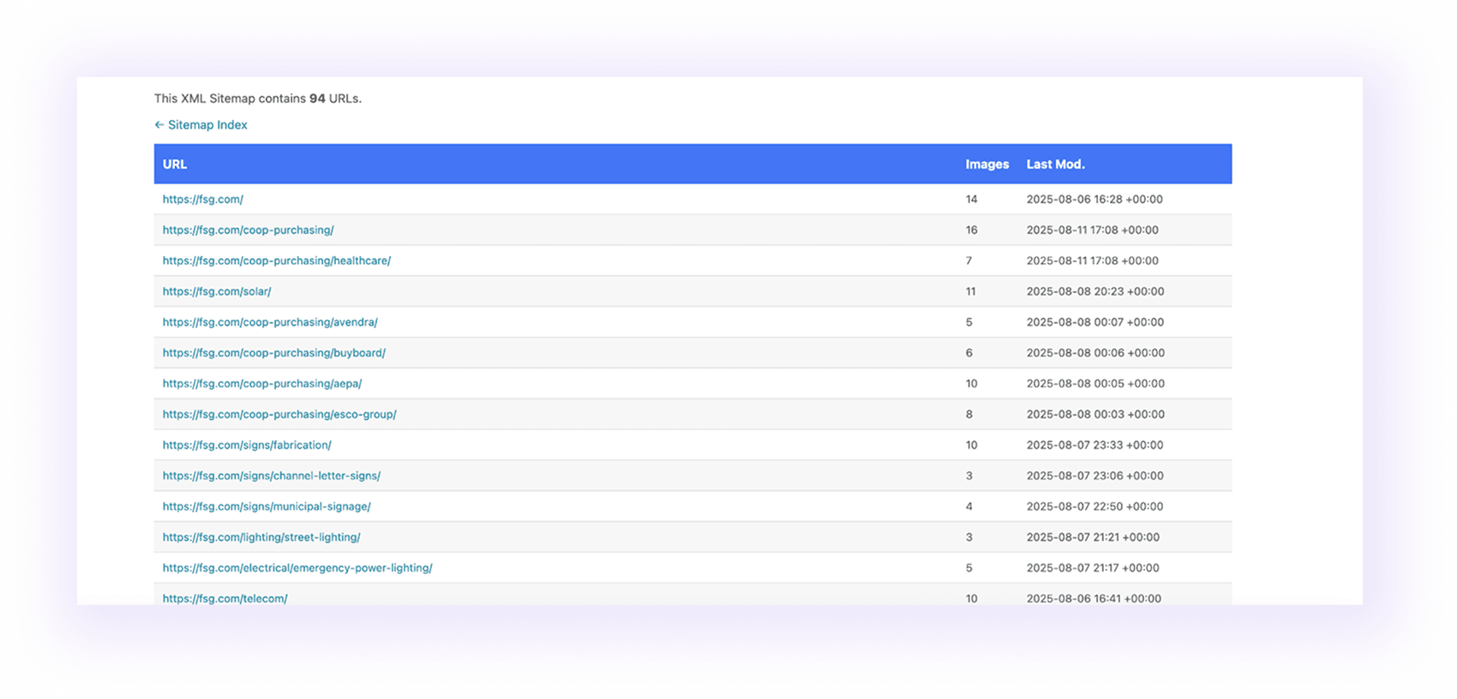Visit the coop-purchasing/healthcare/ link
The width and height of the screenshot is (1457, 699).
277,261
